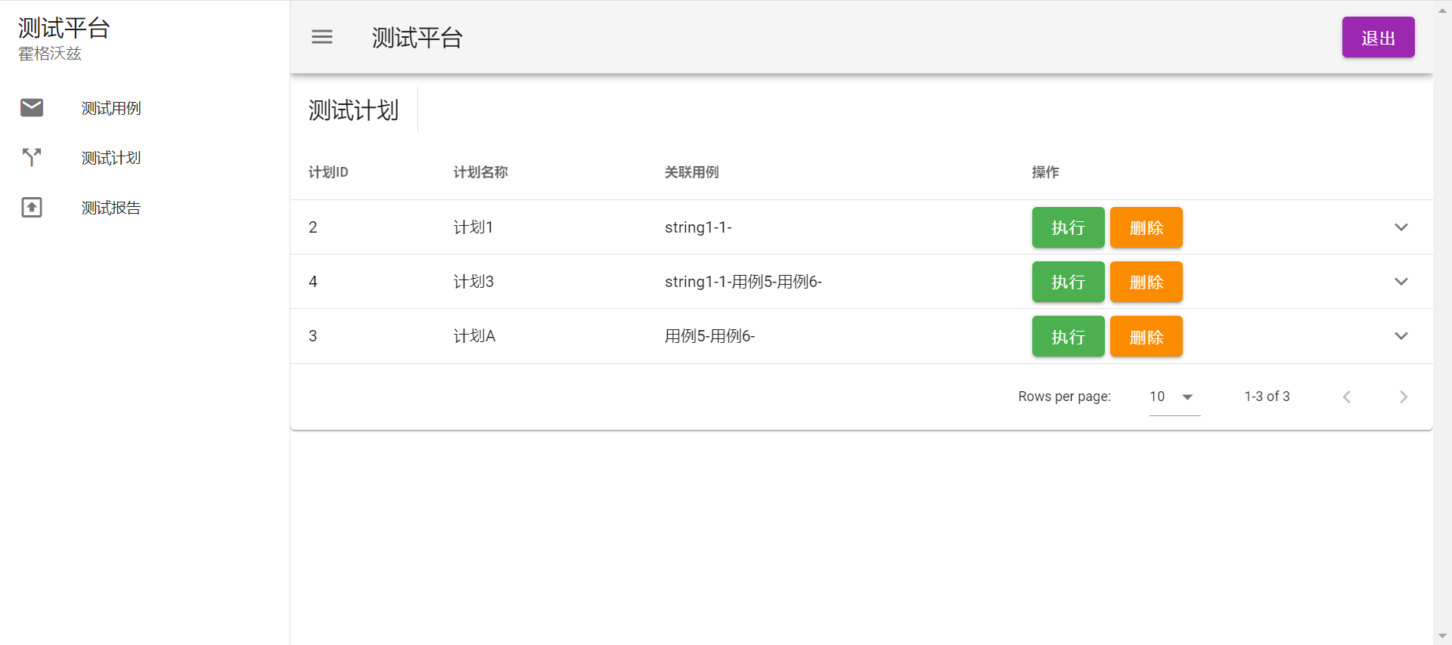Delete 计划A with the orange 删除 button
The width and height of the screenshot is (1452, 645).
click(1146, 337)
